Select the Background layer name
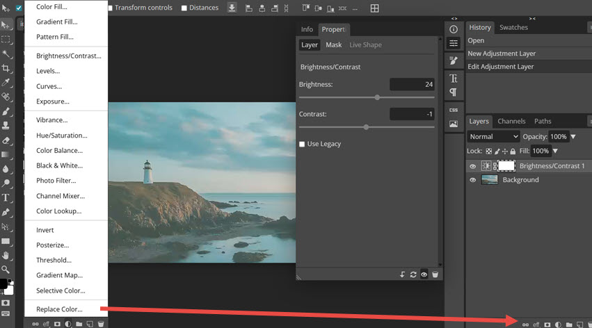 pos(520,180)
